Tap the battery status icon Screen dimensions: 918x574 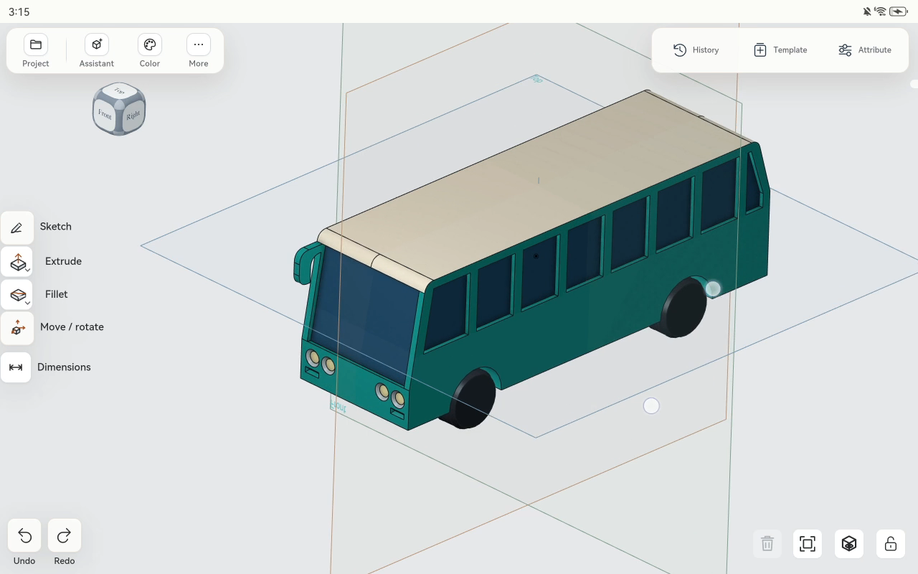point(899,11)
